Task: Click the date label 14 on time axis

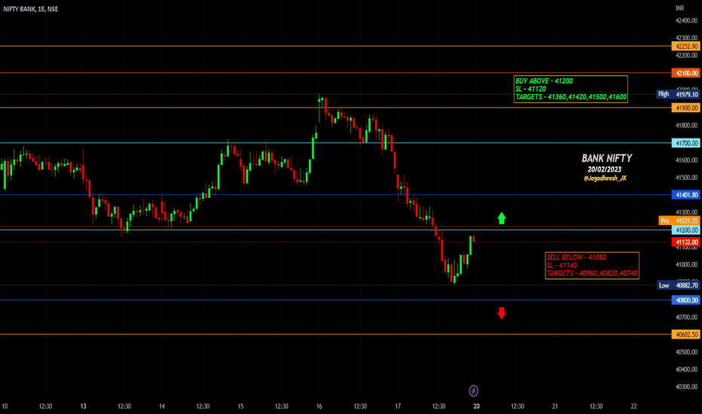Action: point(162,406)
